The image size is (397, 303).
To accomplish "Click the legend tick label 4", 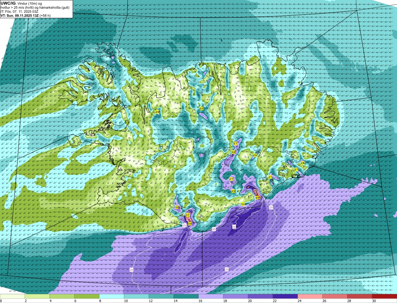I will pyautogui.click(x=51, y=301).
